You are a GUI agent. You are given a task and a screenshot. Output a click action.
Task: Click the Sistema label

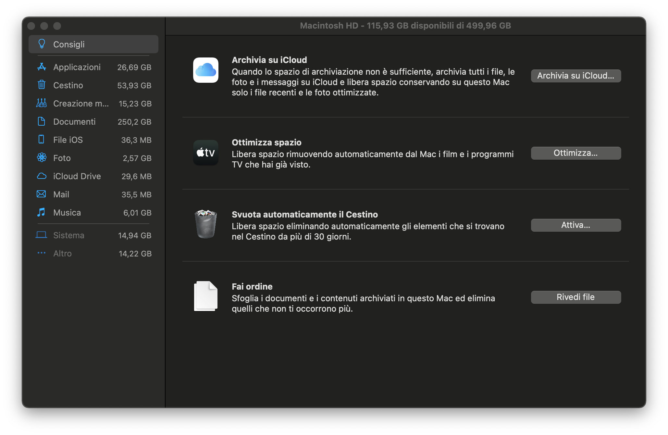(x=68, y=235)
